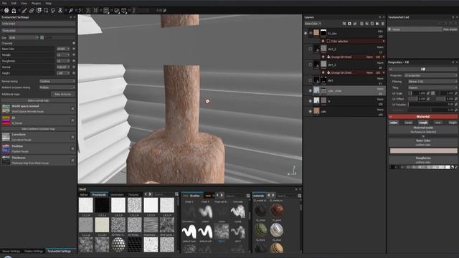The image size is (459, 258).
Task: Click add paint layer icon in Layers
Action: point(355,24)
